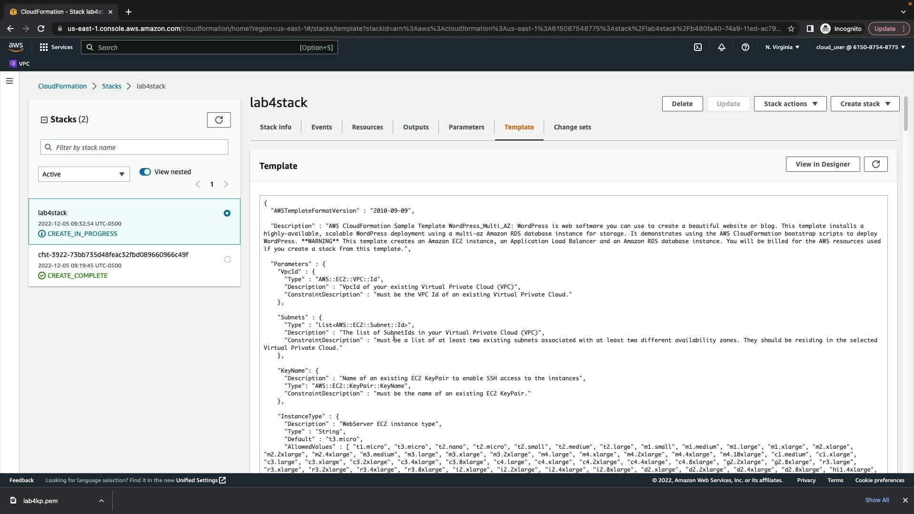Viewport: 914px width, 514px height.
Task: Open the hamburger side navigation menu
Action: (x=9, y=81)
